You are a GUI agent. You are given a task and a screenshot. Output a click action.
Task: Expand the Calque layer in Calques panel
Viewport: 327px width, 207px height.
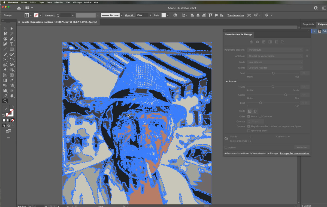click(314, 31)
